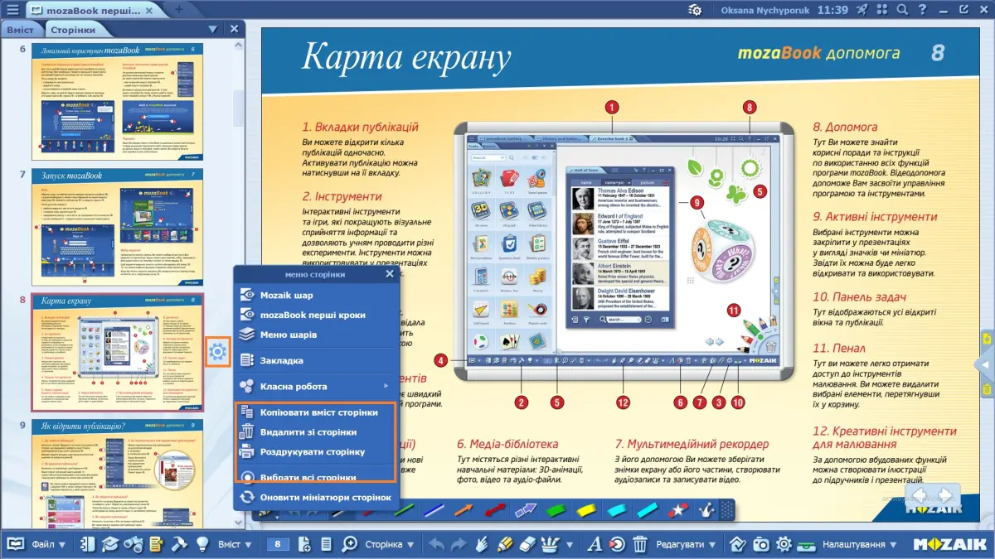Click the zoom magnifier icon
The image size is (995, 559).
click(350, 544)
